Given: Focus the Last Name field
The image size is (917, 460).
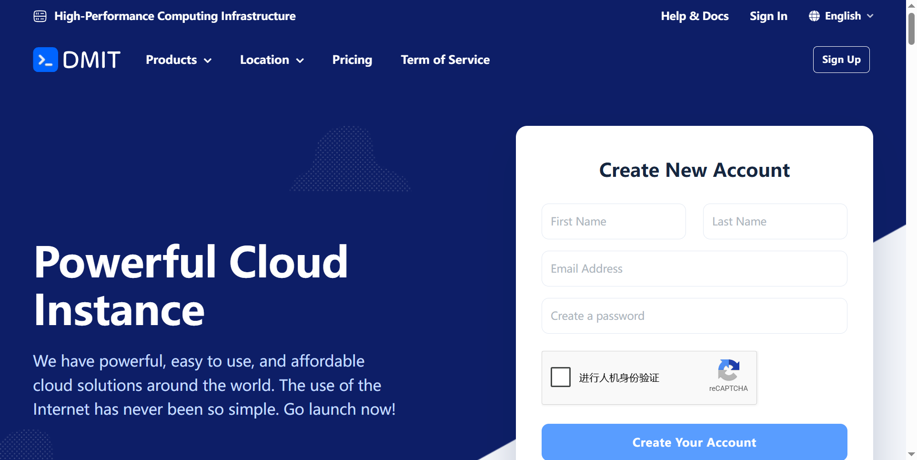Looking at the screenshot, I should [x=775, y=222].
